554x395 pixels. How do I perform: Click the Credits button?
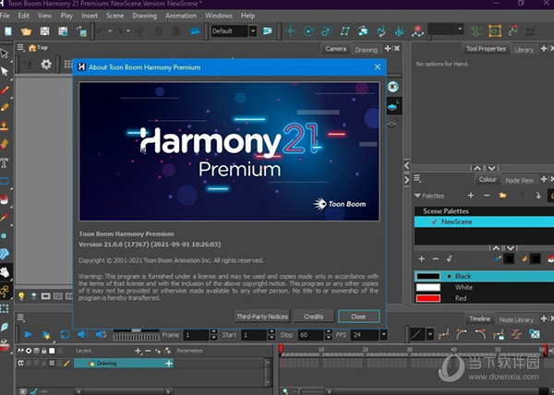tap(313, 317)
